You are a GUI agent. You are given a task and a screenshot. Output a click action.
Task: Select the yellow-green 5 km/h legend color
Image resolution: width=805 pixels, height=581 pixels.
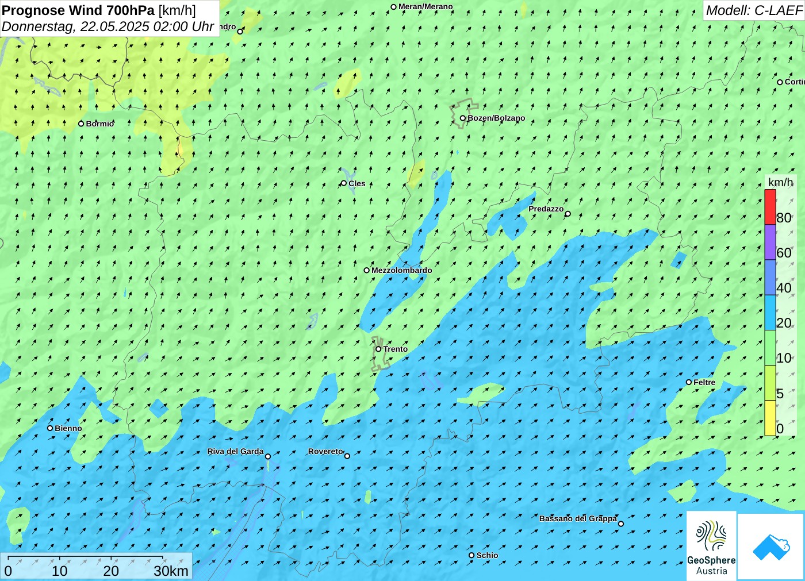tap(770, 383)
